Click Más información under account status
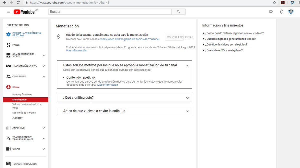Screen dimensions: 300x168 76,50
